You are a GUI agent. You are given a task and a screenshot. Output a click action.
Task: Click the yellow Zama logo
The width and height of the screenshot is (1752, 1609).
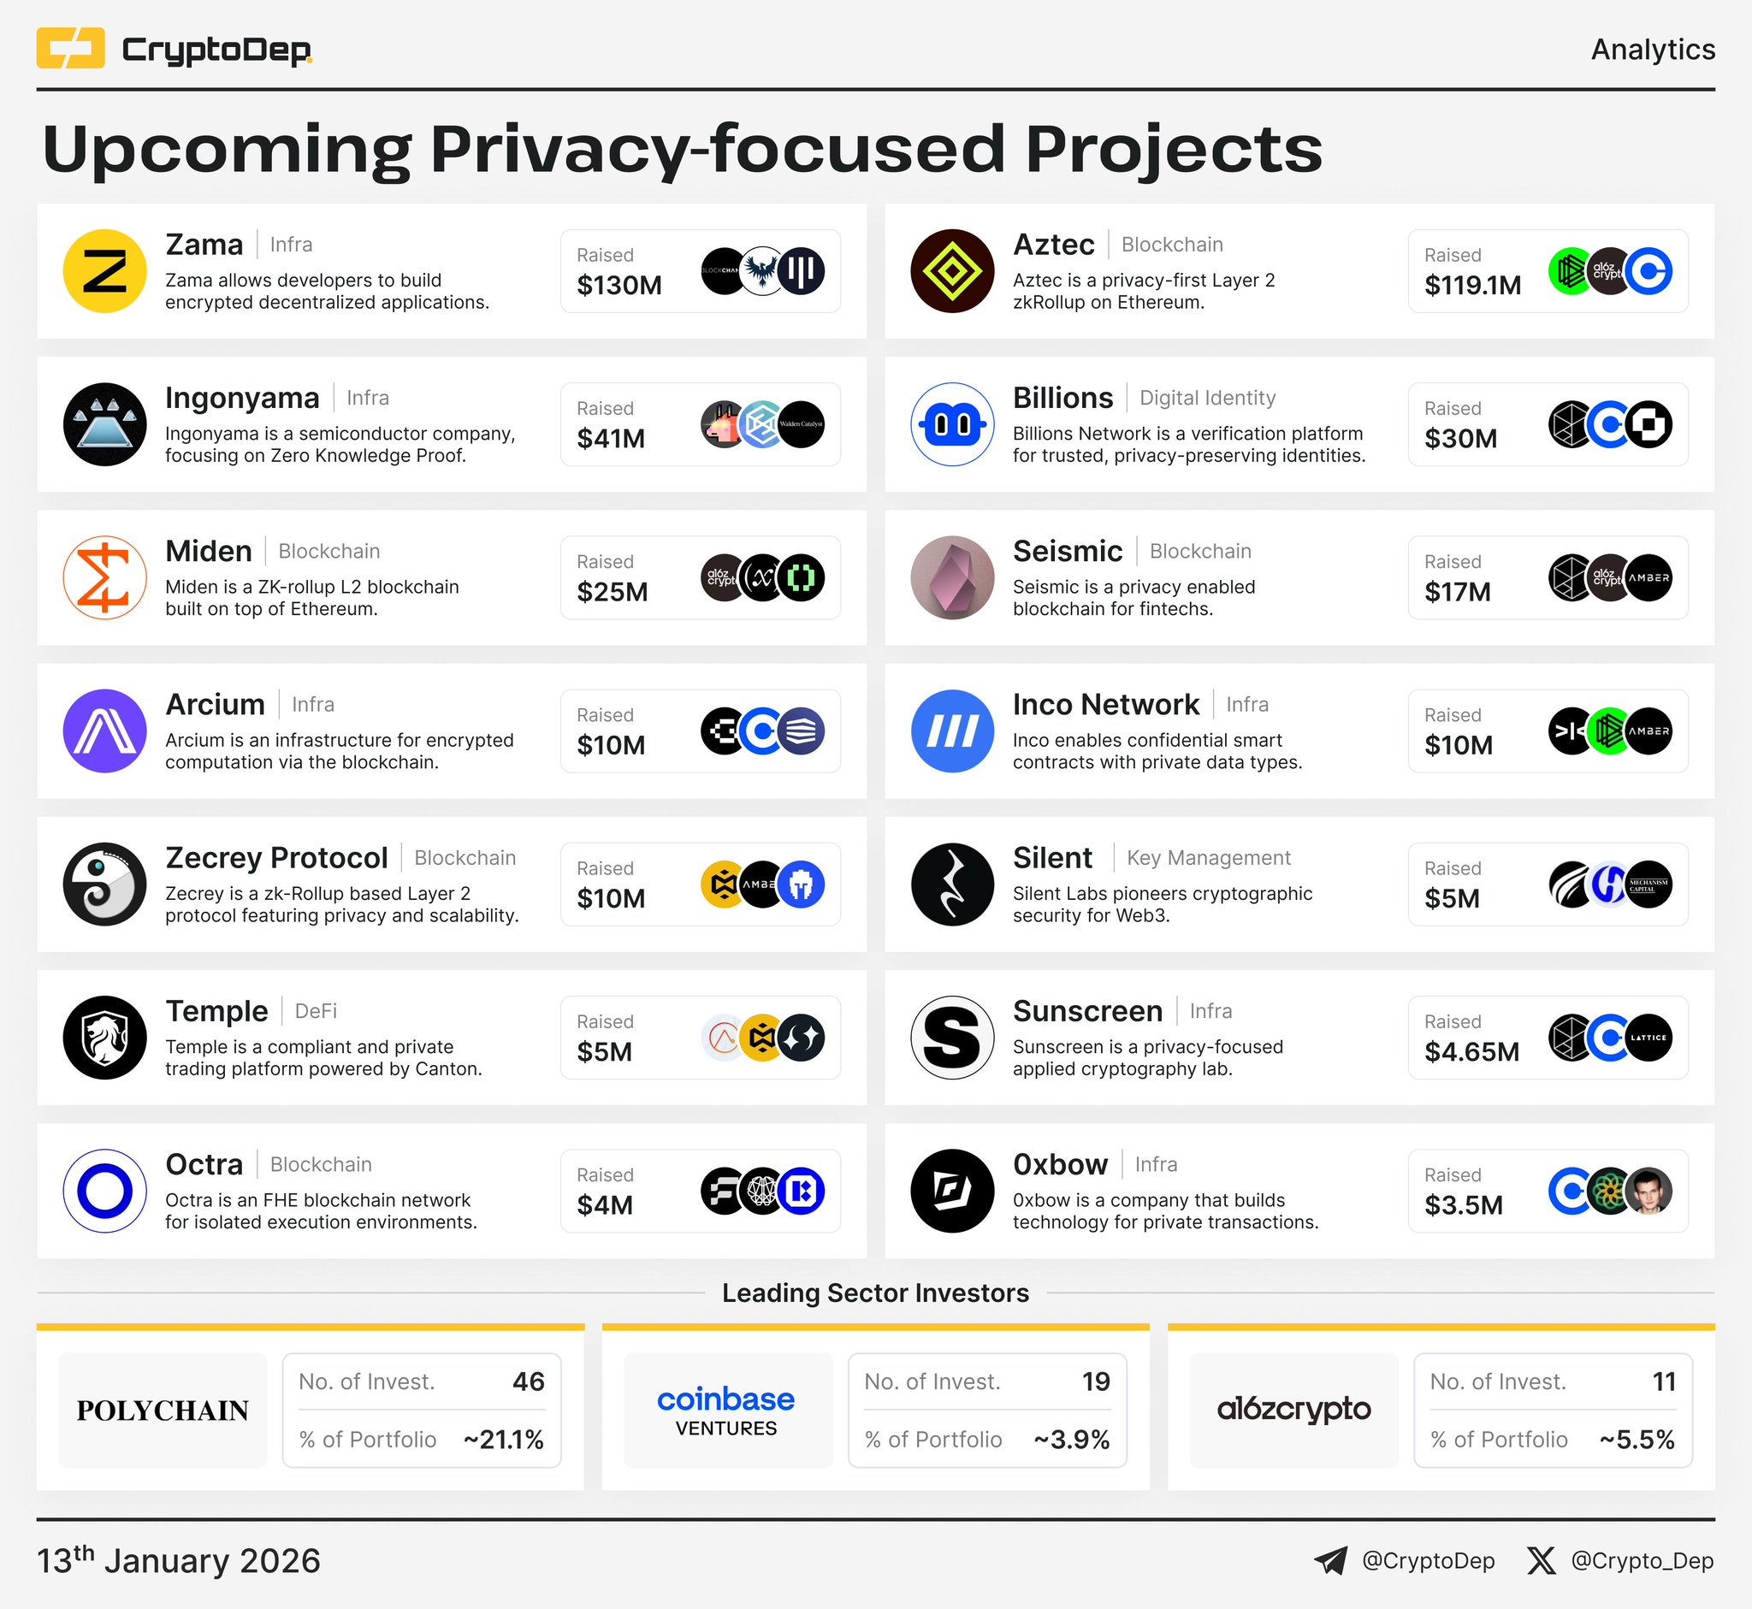[x=104, y=271]
